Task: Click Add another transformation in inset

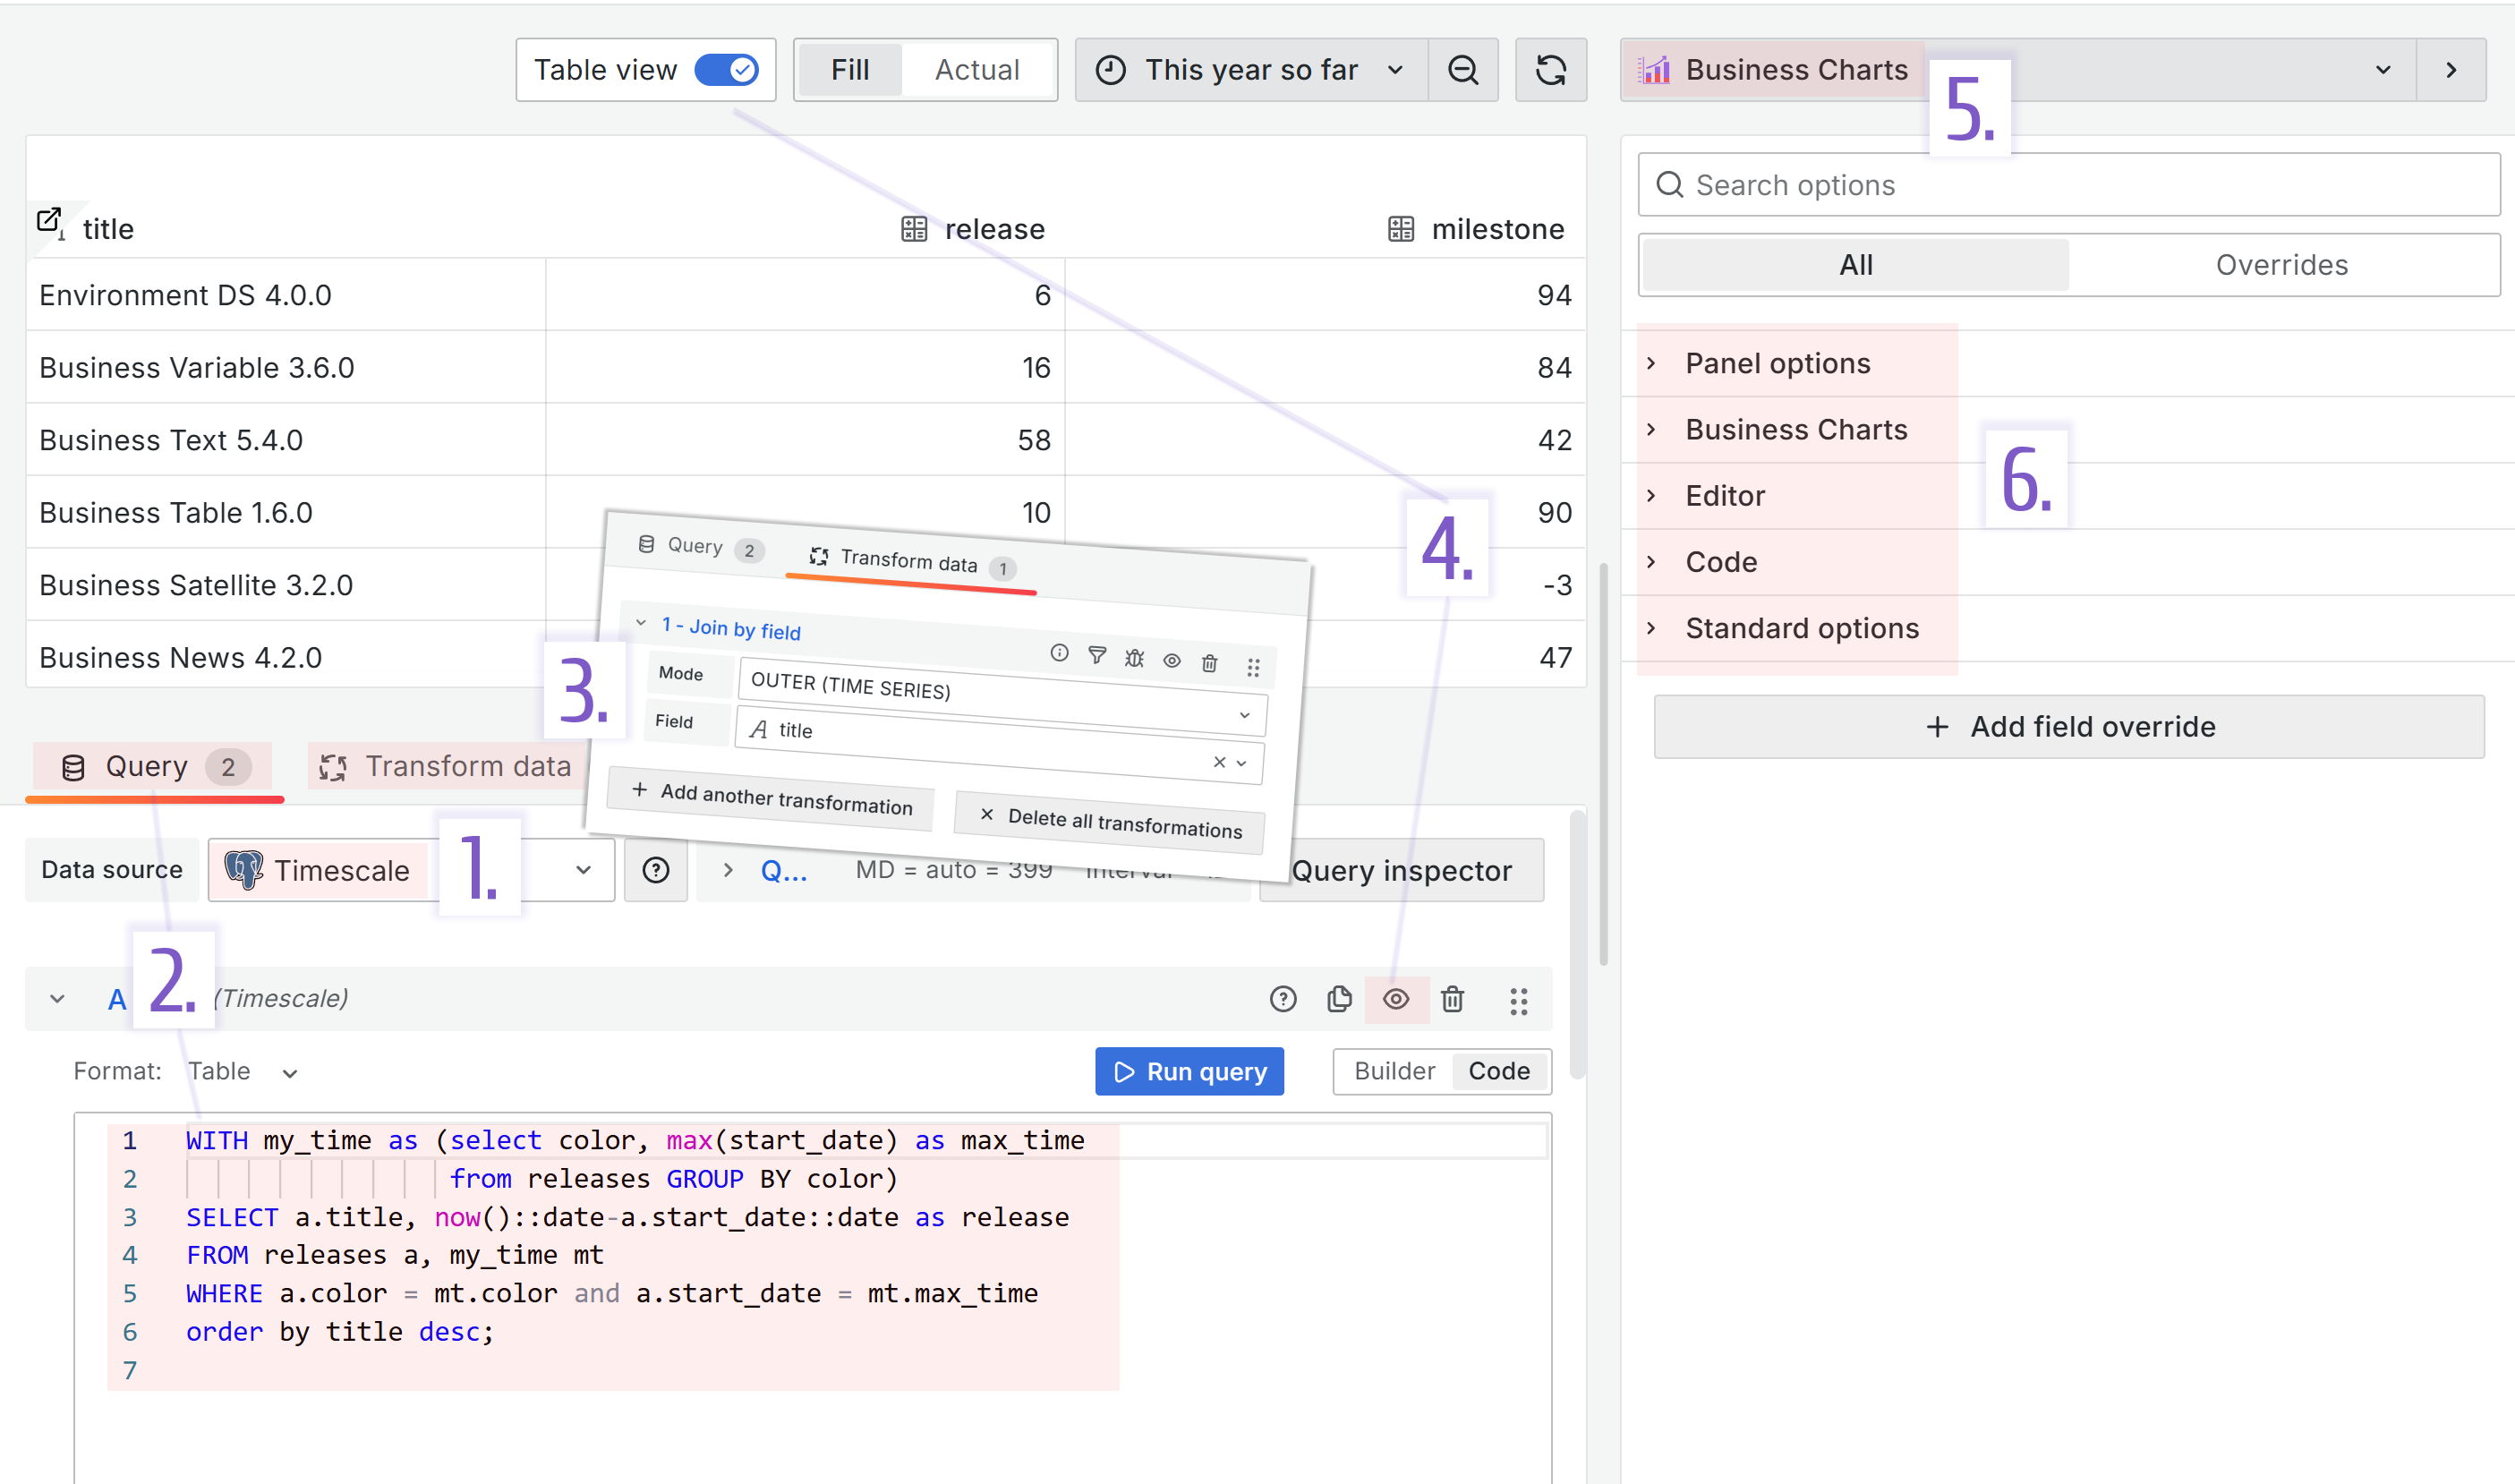Action: pyautogui.click(x=772, y=798)
